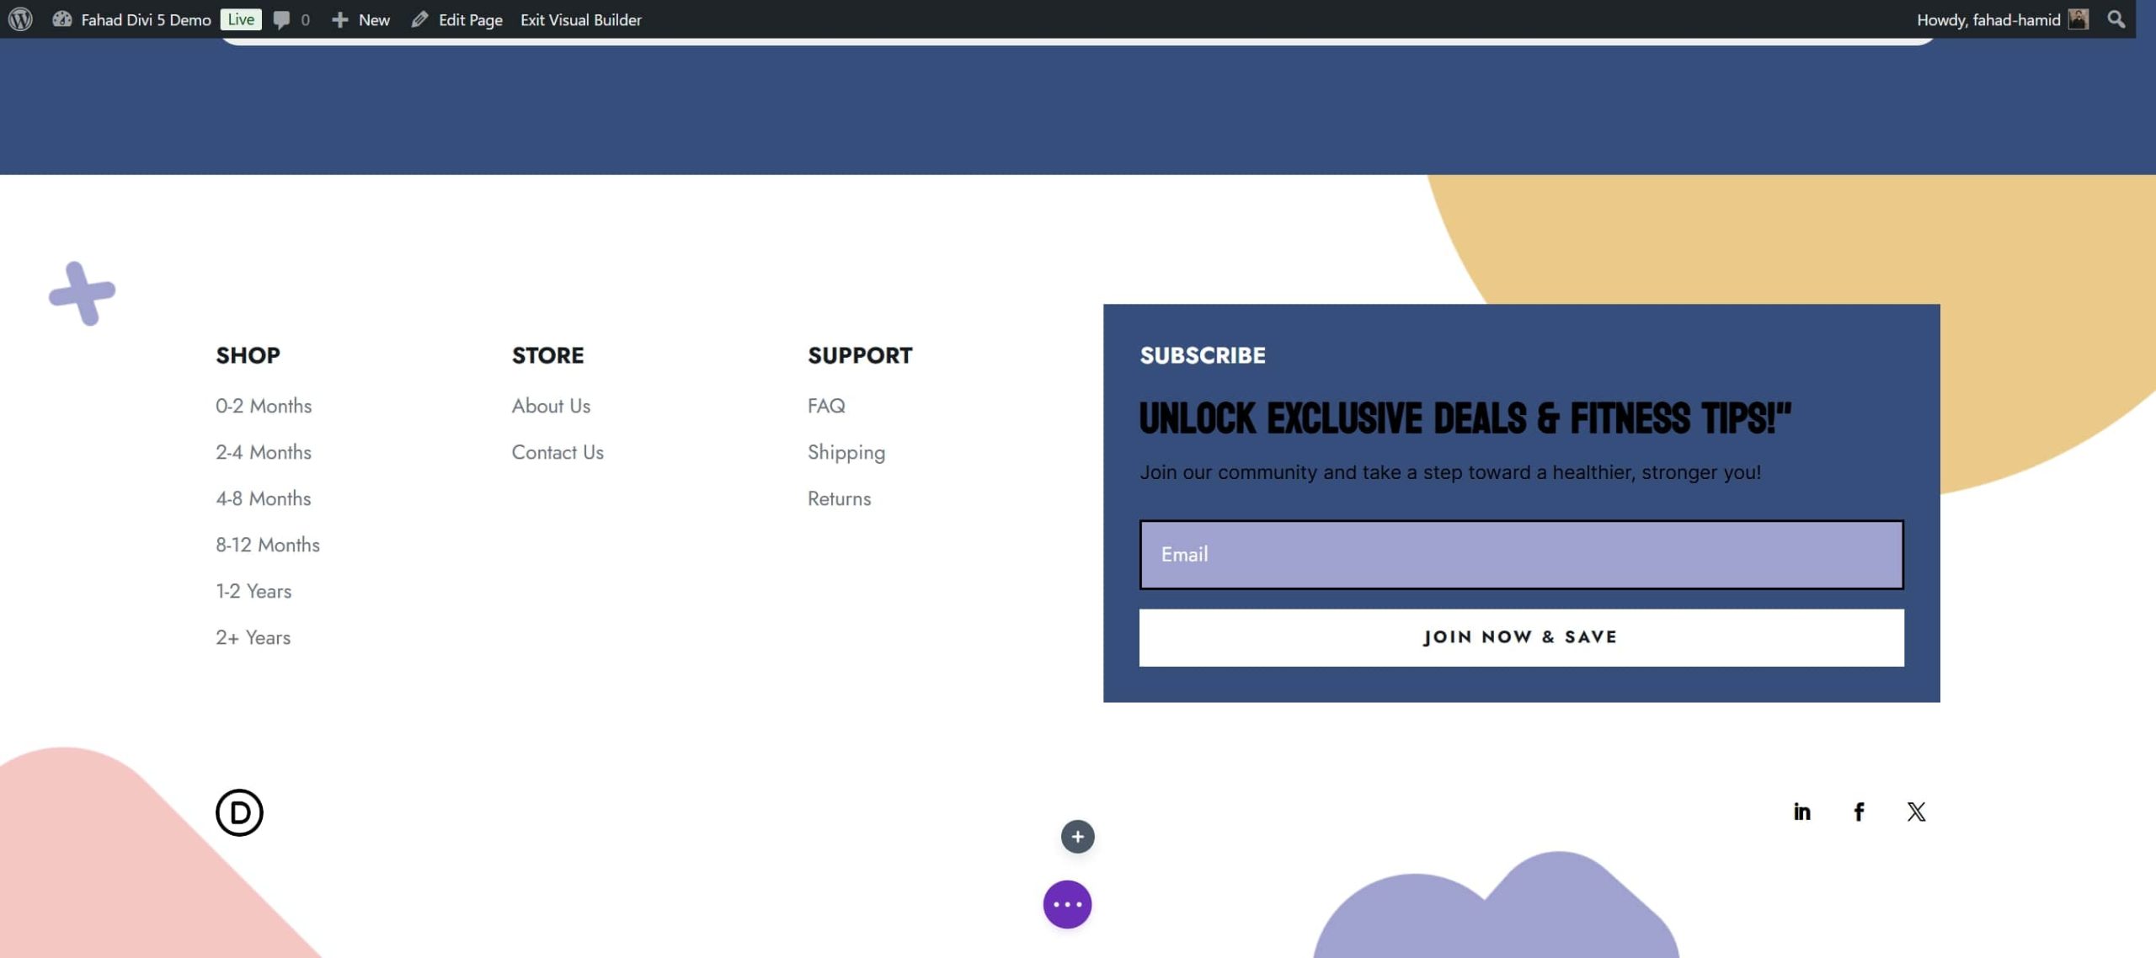This screenshot has height=958, width=2156.
Task: Click JOIN NOW & SAVE button
Action: [x=1521, y=636]
